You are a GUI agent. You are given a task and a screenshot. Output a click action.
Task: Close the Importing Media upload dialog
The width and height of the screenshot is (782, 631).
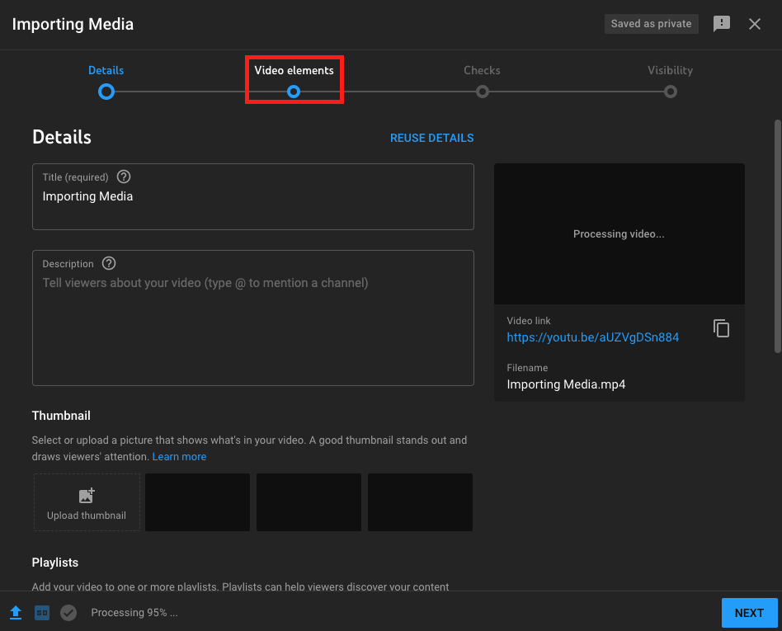[x=754, y=24]
